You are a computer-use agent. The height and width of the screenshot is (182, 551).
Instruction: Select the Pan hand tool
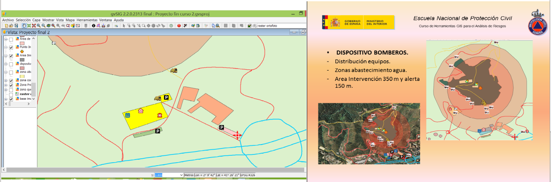click(x=24, y=26)
